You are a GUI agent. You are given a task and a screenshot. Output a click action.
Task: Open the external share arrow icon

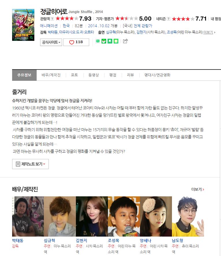(x=125, y=41)
